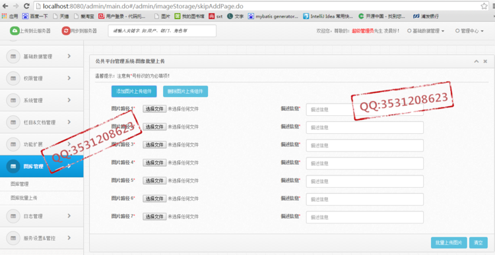The image size is (495, 255).
Task: Click the 同步到服务器 label text
Action: [84, 31]
